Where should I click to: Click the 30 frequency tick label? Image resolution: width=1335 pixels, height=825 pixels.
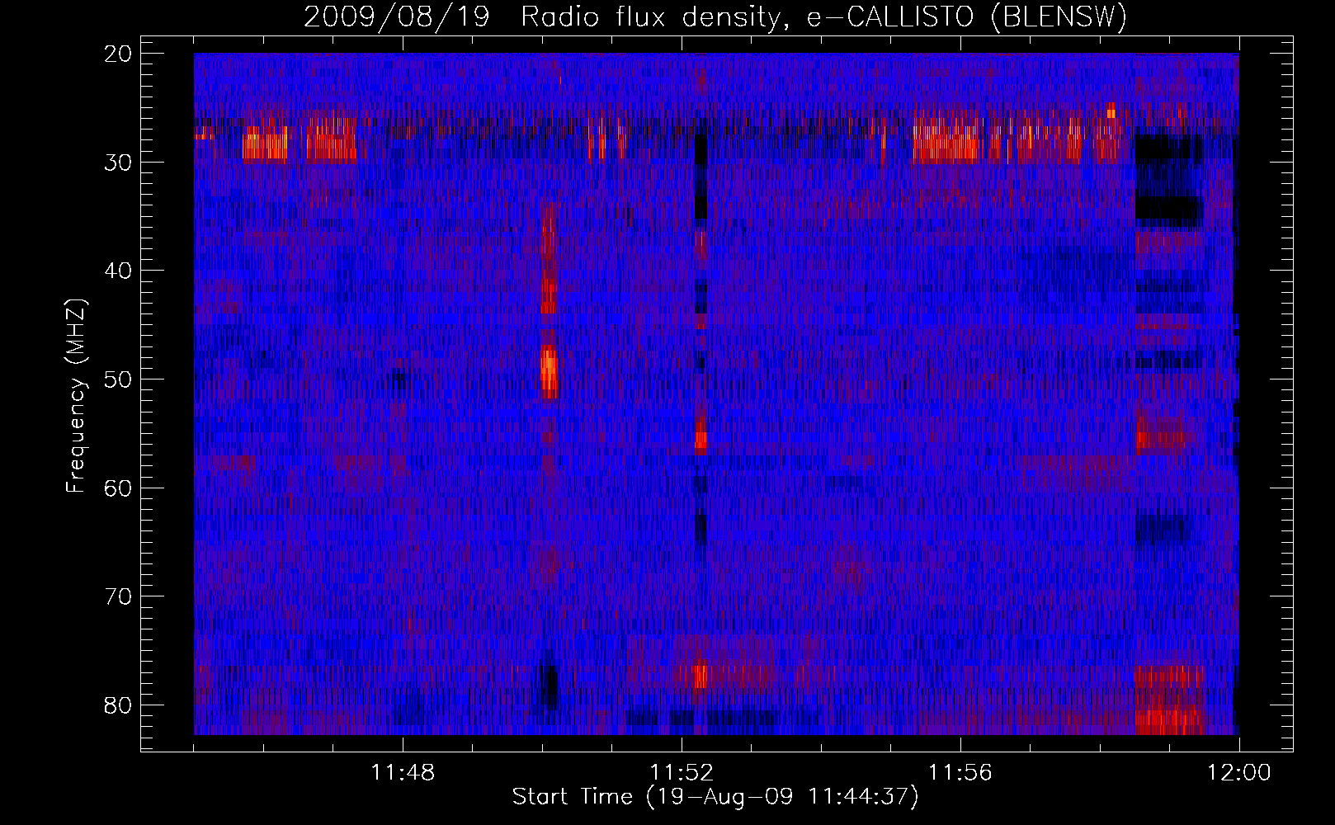tap(119, 163)
